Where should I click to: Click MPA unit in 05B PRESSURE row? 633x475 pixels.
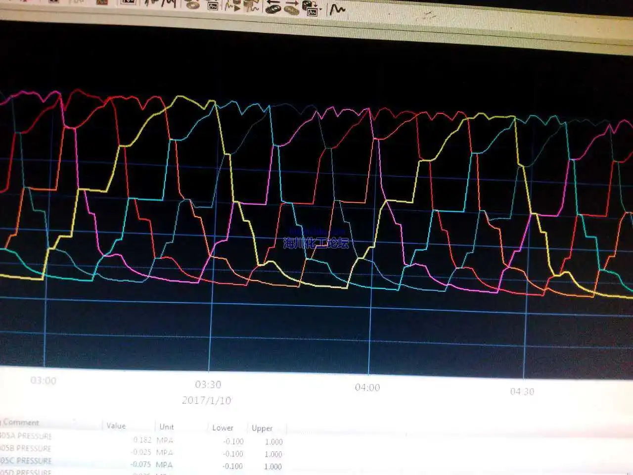click(x=165, y=452)
